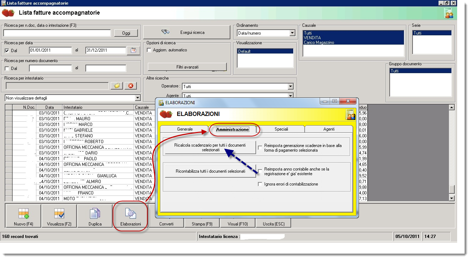Open the folder icon to browse intestatario

[117, 86]
